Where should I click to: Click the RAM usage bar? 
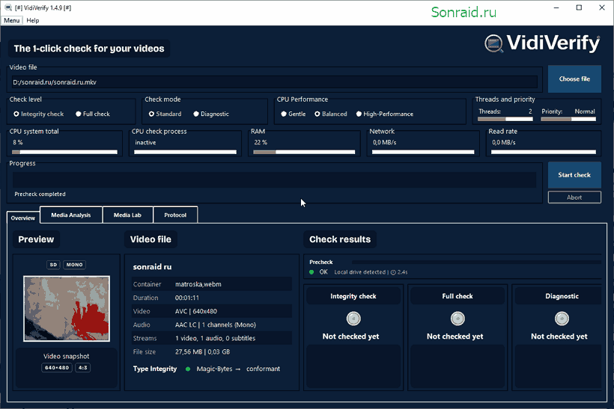[304, 152]
